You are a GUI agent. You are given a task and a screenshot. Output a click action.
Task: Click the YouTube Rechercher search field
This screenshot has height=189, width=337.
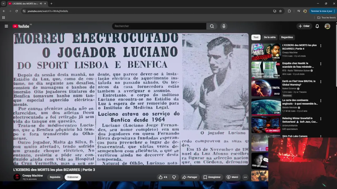click(159, 26)
